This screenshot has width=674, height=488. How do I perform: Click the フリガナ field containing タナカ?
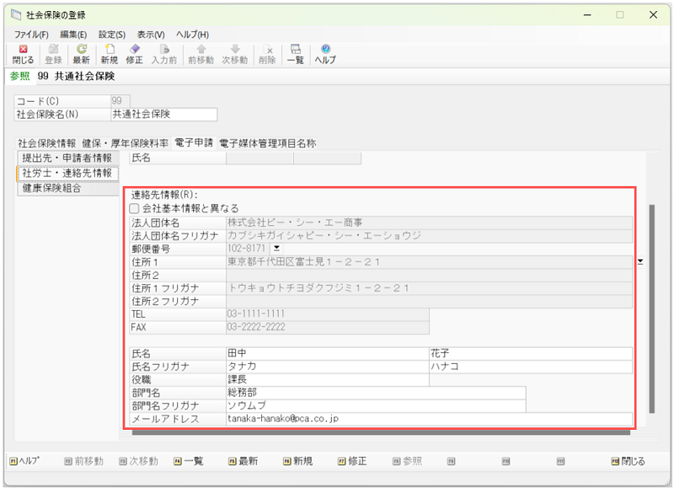[x=327, y=367]
